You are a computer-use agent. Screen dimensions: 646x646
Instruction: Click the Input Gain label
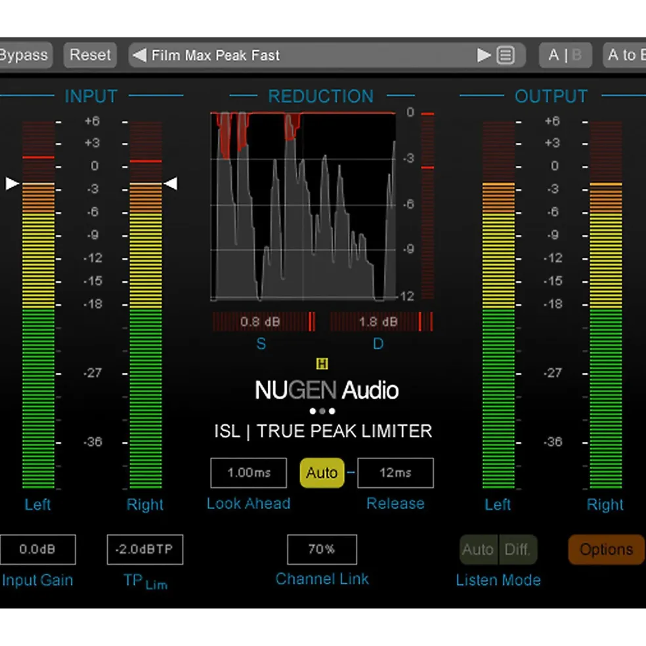[x=37, y=580]
